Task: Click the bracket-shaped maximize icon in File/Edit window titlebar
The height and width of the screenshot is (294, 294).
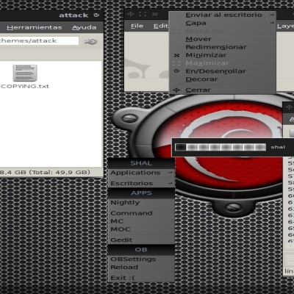Action: tap(143, 14)
